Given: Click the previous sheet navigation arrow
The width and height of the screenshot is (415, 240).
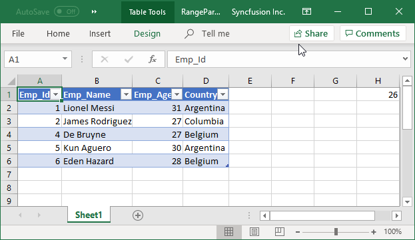Looking at the screenshot, I should tap(20, 215).
